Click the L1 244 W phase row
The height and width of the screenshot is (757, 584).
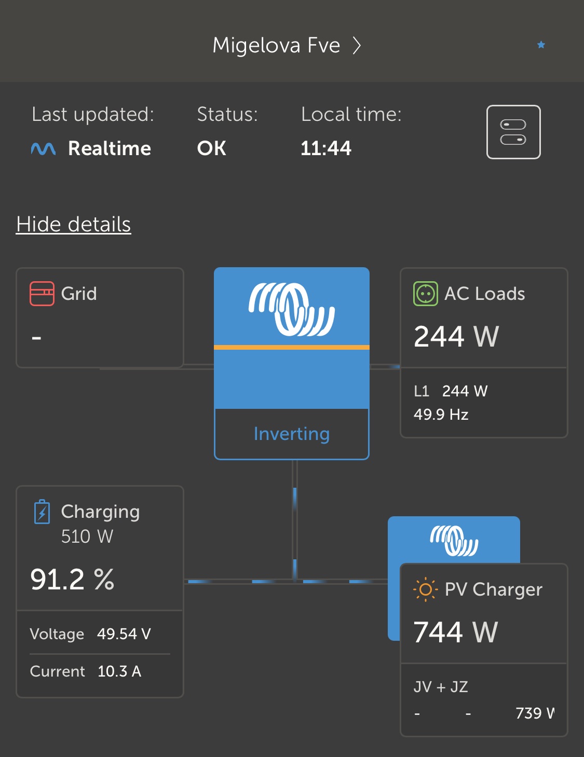pyautogui.click(x=451, y=391)
